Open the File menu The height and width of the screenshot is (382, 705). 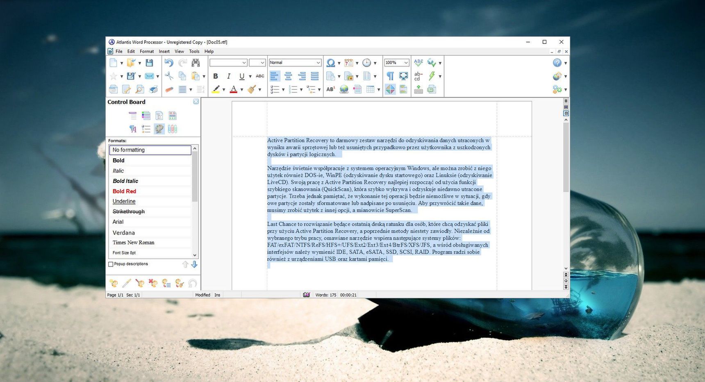[119, 51]
